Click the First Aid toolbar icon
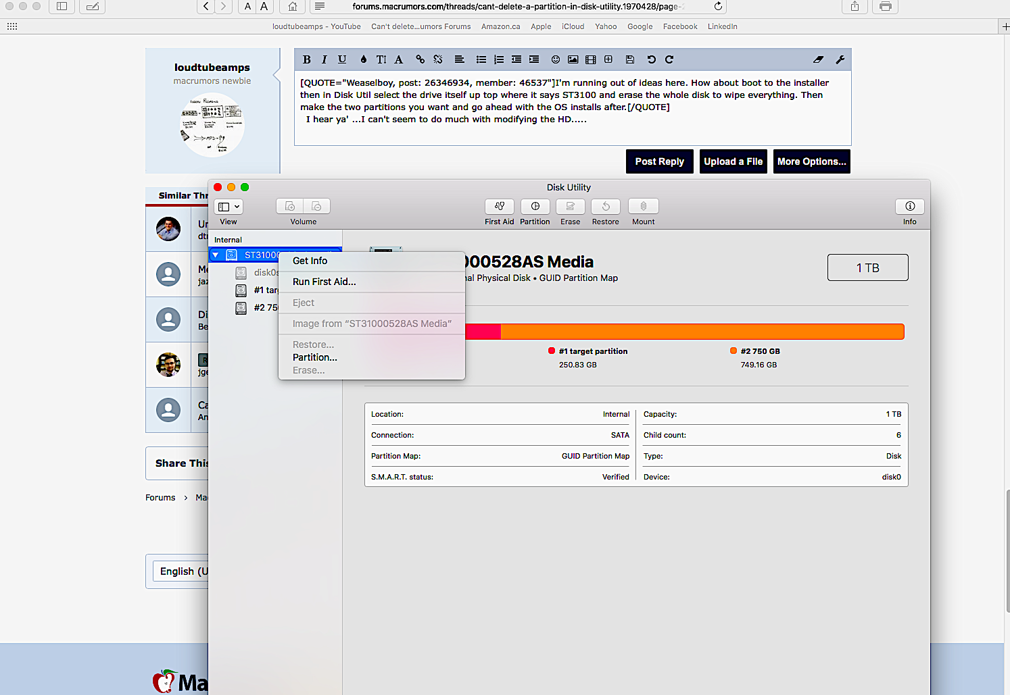The height and width of the screenshot is (695, 1010). click(500, 206)
